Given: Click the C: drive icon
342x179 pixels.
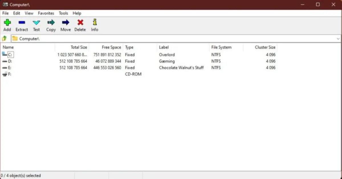Looking at the screenshot, I should coord(5,54).
